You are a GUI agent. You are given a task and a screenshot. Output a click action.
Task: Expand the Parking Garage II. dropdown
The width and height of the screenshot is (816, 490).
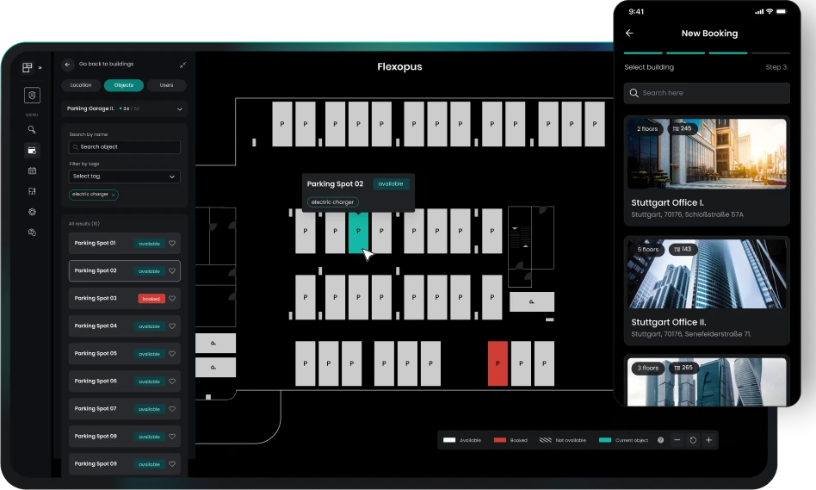point(179,109)
